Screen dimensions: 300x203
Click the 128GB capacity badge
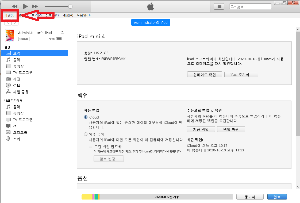click(x=24, y=39)
